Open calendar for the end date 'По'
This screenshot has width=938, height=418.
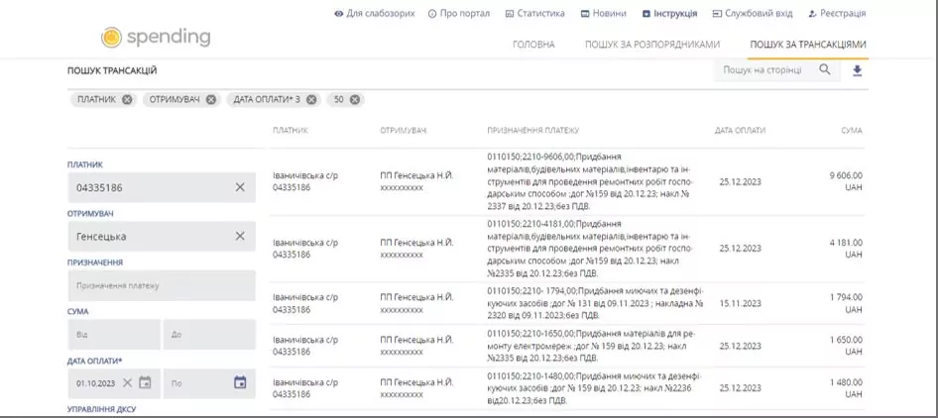(x=240, y=382)
